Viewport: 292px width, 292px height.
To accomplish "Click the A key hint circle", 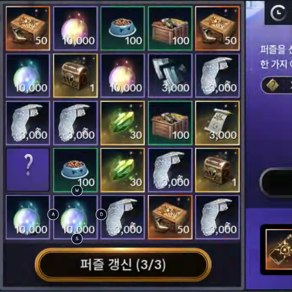I will (x=53, y=214).
